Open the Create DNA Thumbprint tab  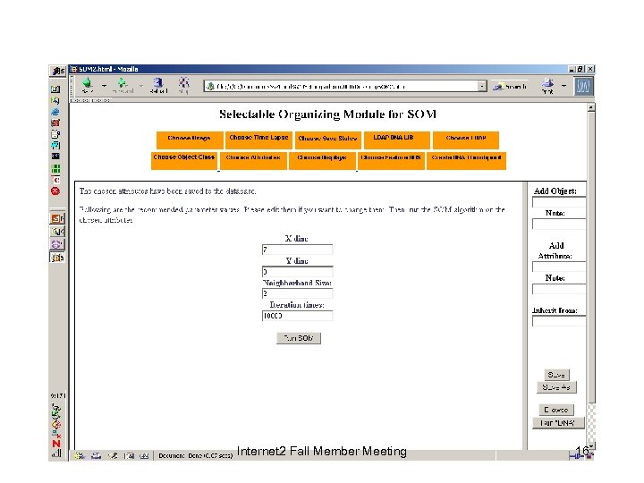[466, 160]
